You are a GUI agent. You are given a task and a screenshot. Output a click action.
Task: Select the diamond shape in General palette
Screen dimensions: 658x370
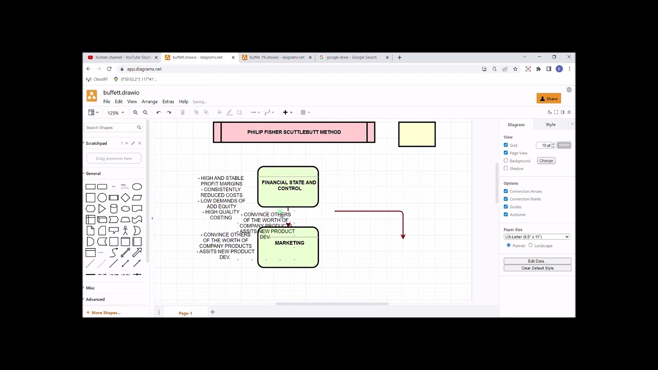click(125, 198)
